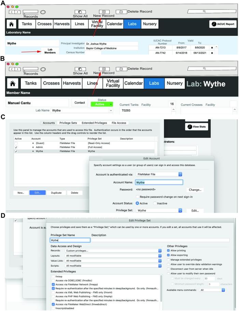Screen dimensions: 239x311
Task: Click Edit... next to Privilege Set dropdown
Action: click(x=195, y=211)
